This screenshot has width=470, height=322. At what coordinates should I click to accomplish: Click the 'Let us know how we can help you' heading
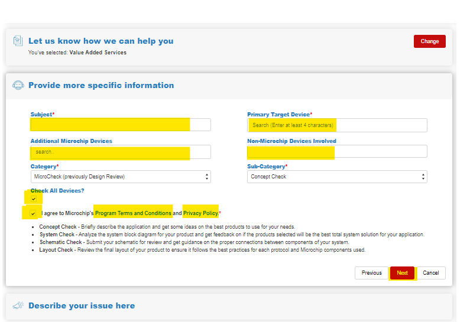(x=101, y=41)
